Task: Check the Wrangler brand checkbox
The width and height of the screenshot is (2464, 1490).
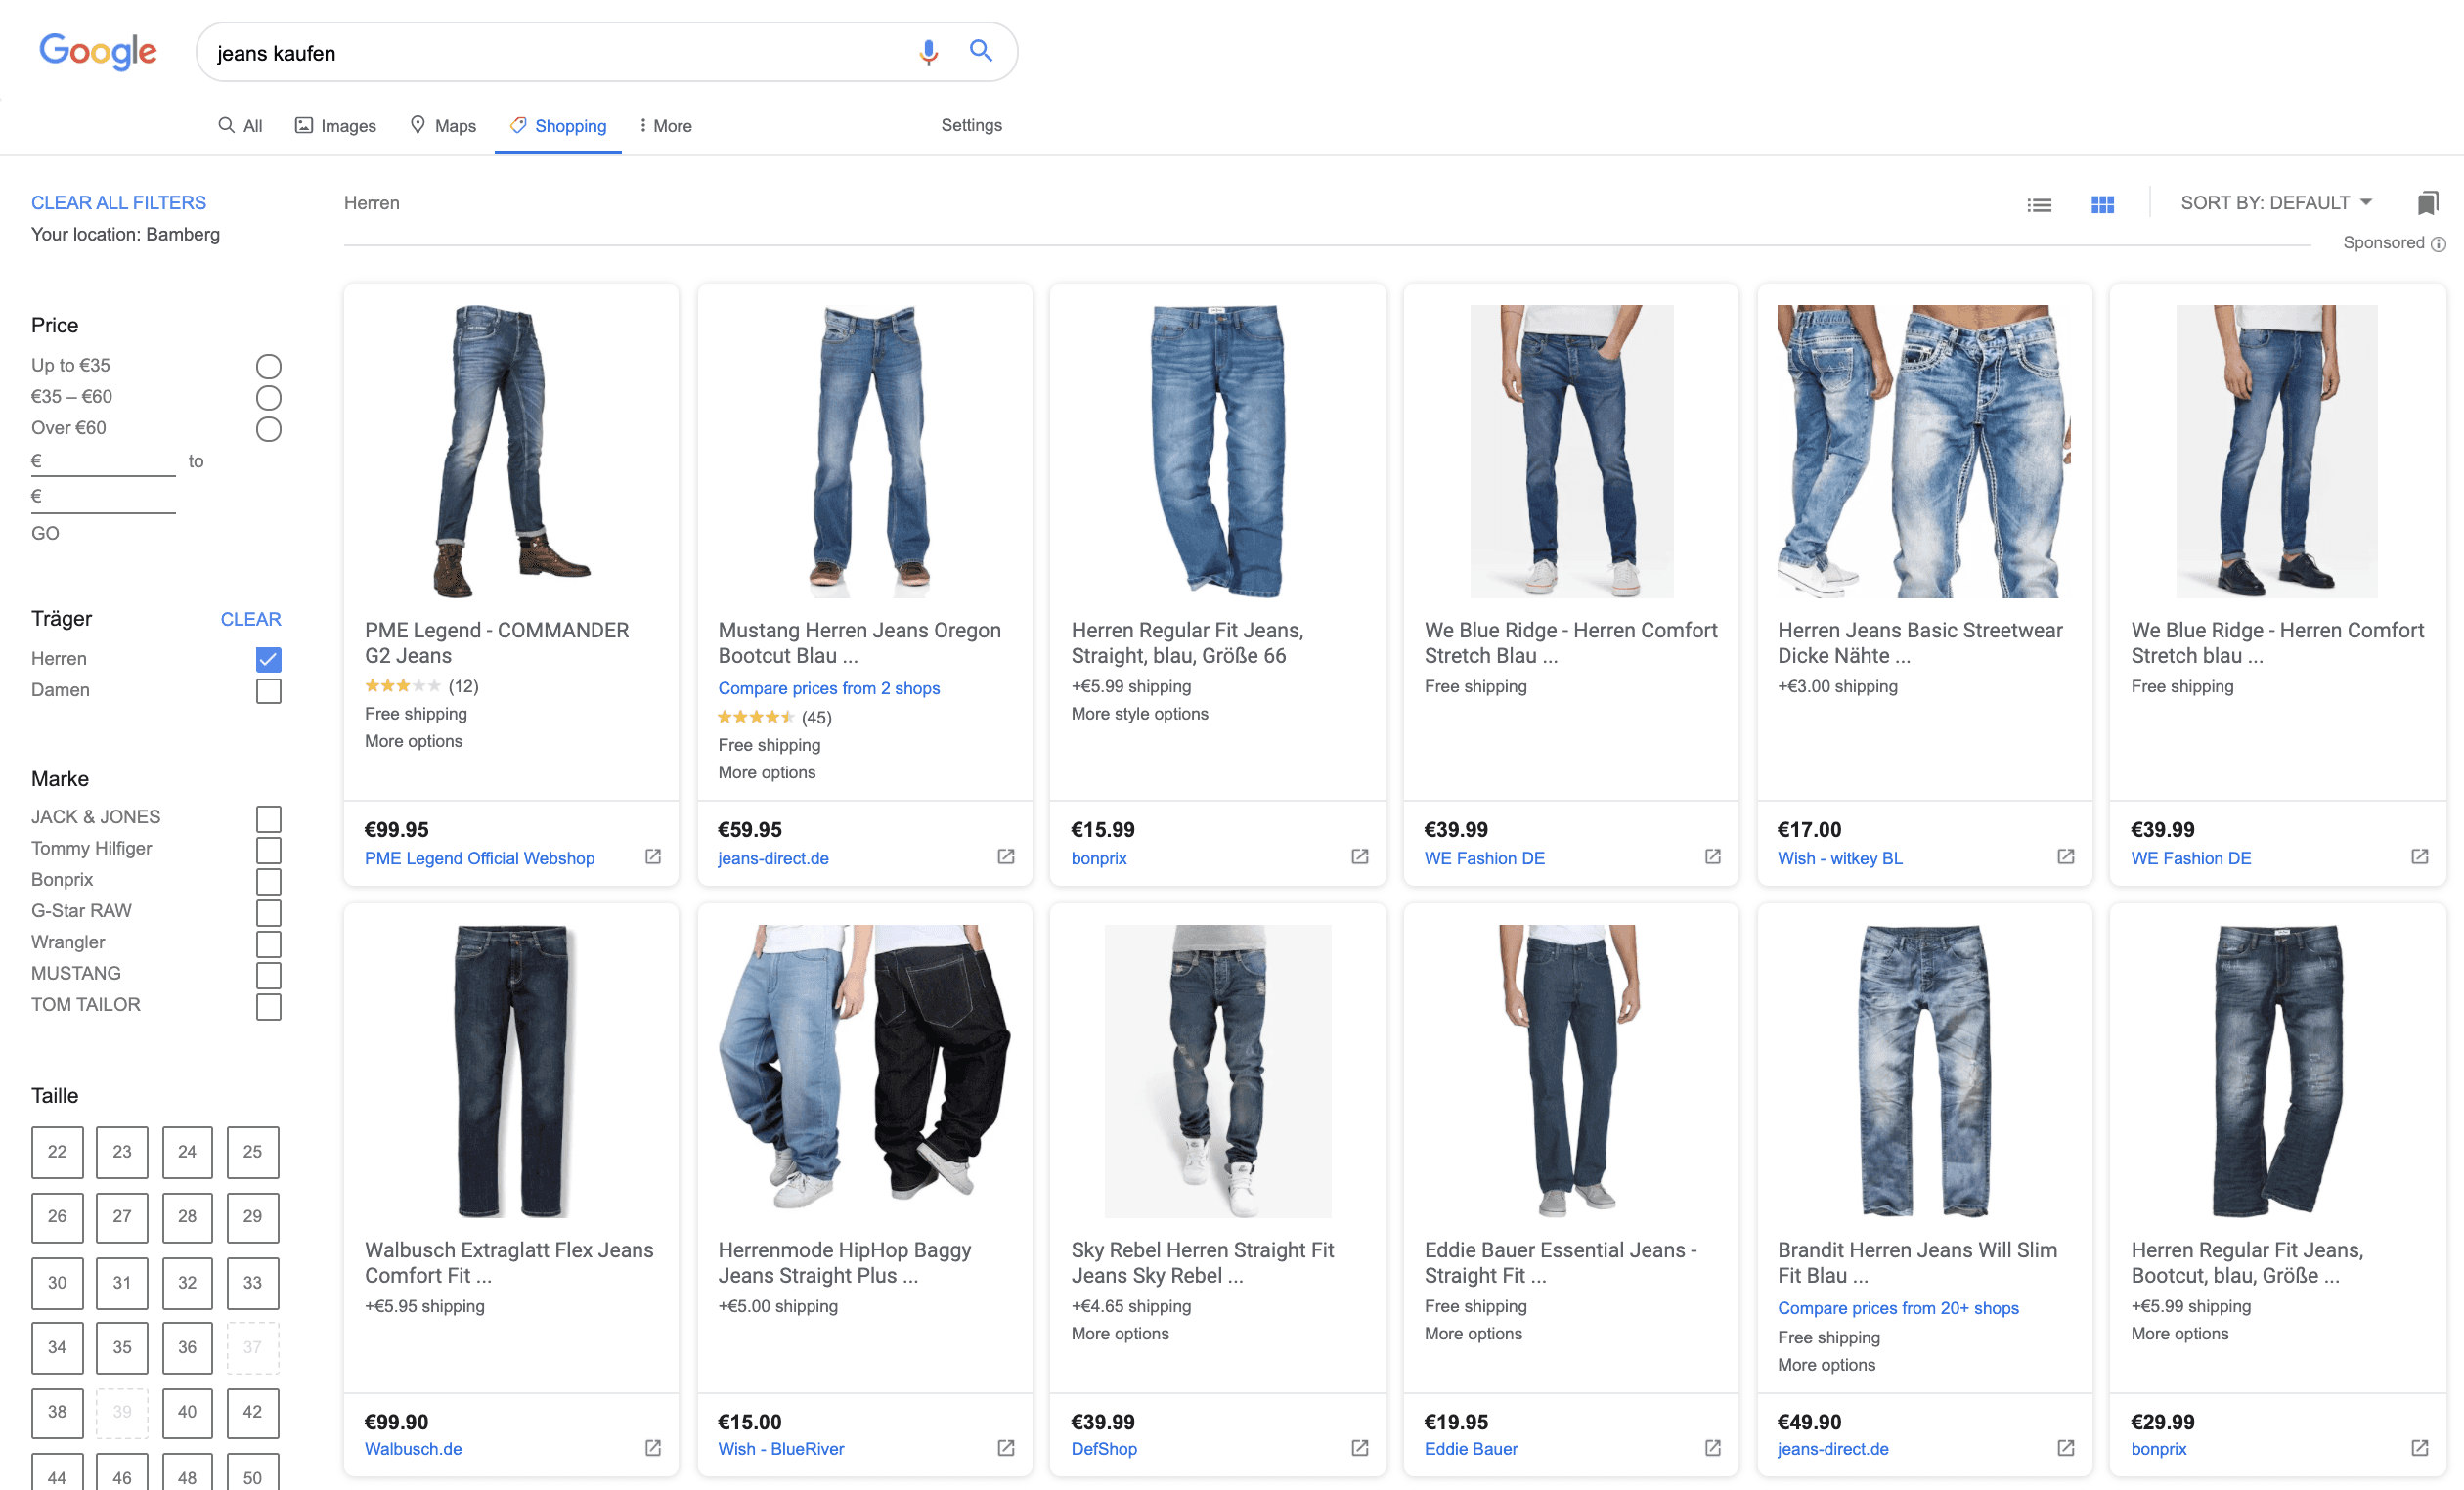Action: pos(268,943)
